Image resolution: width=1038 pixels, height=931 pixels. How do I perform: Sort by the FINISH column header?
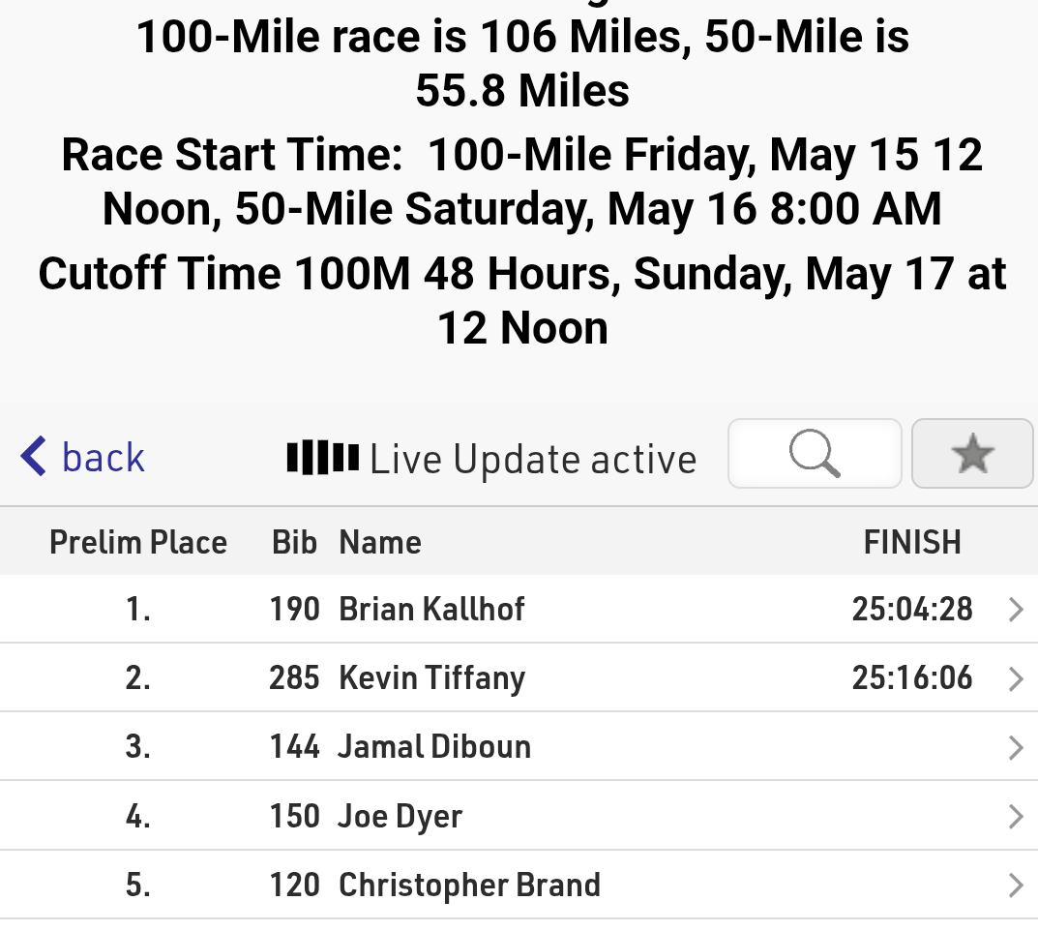coord(912,542)
